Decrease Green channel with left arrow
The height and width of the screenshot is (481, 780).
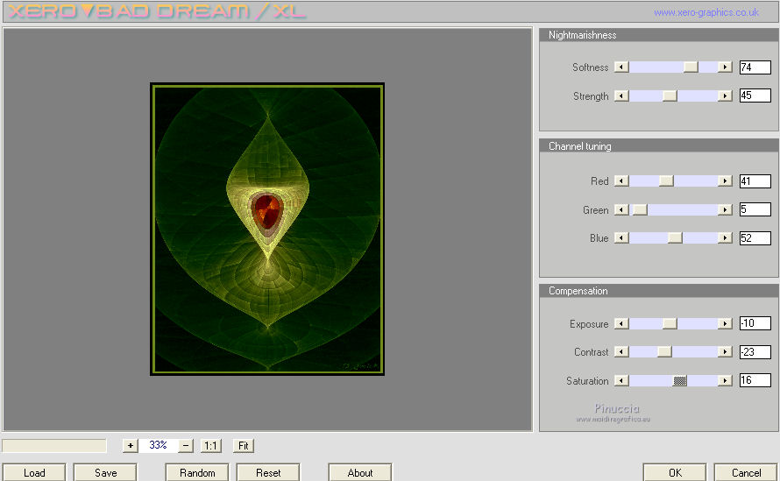(x=621, y=210)
